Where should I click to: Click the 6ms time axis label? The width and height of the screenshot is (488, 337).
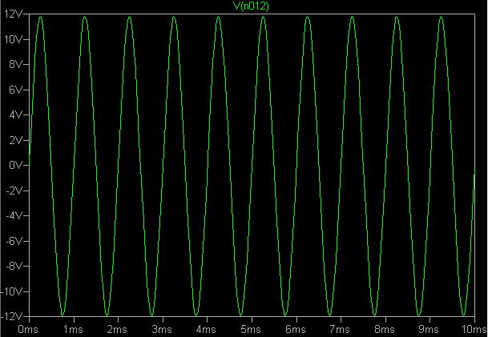[x=296, y=329]
